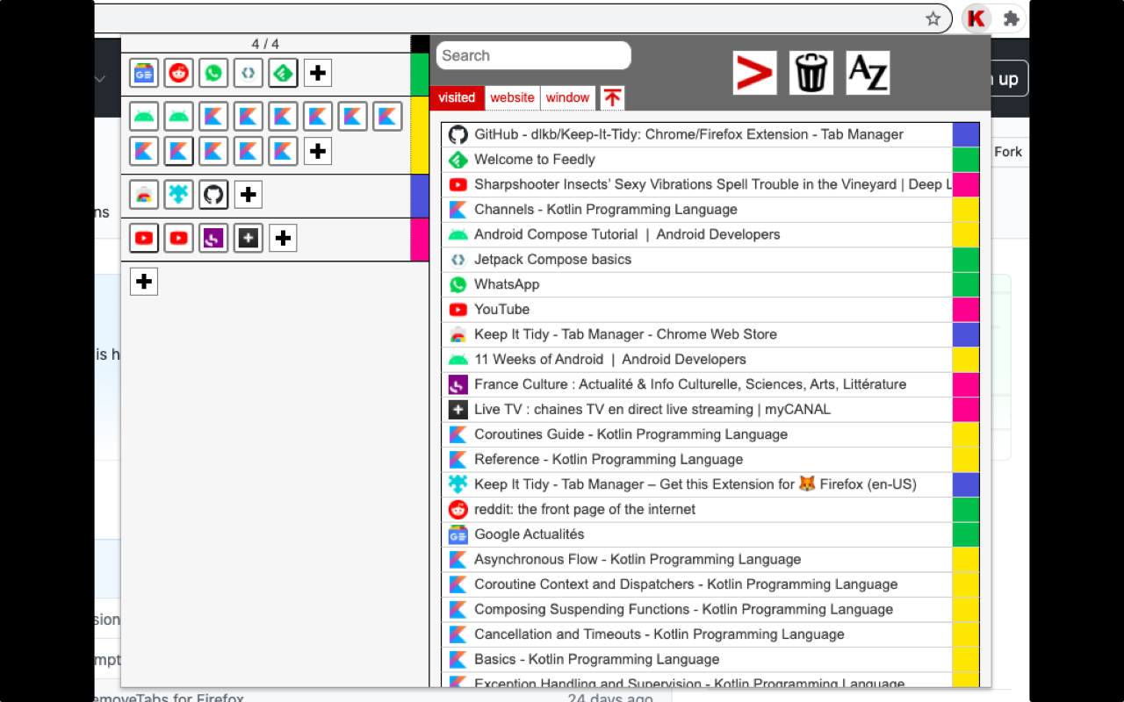Select the reddit tab icon in the window panel
This screenshot has height=702, width=1124.
(x=179, y=73)
